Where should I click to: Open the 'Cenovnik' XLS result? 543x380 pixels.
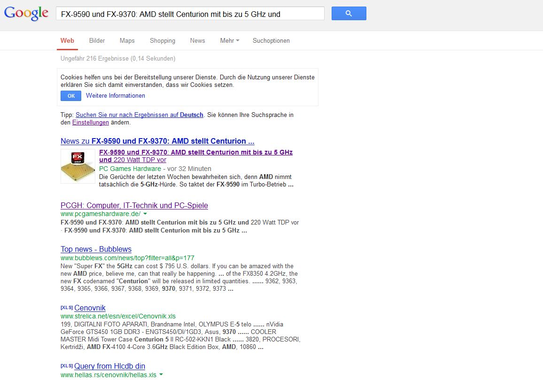(90, 308)
